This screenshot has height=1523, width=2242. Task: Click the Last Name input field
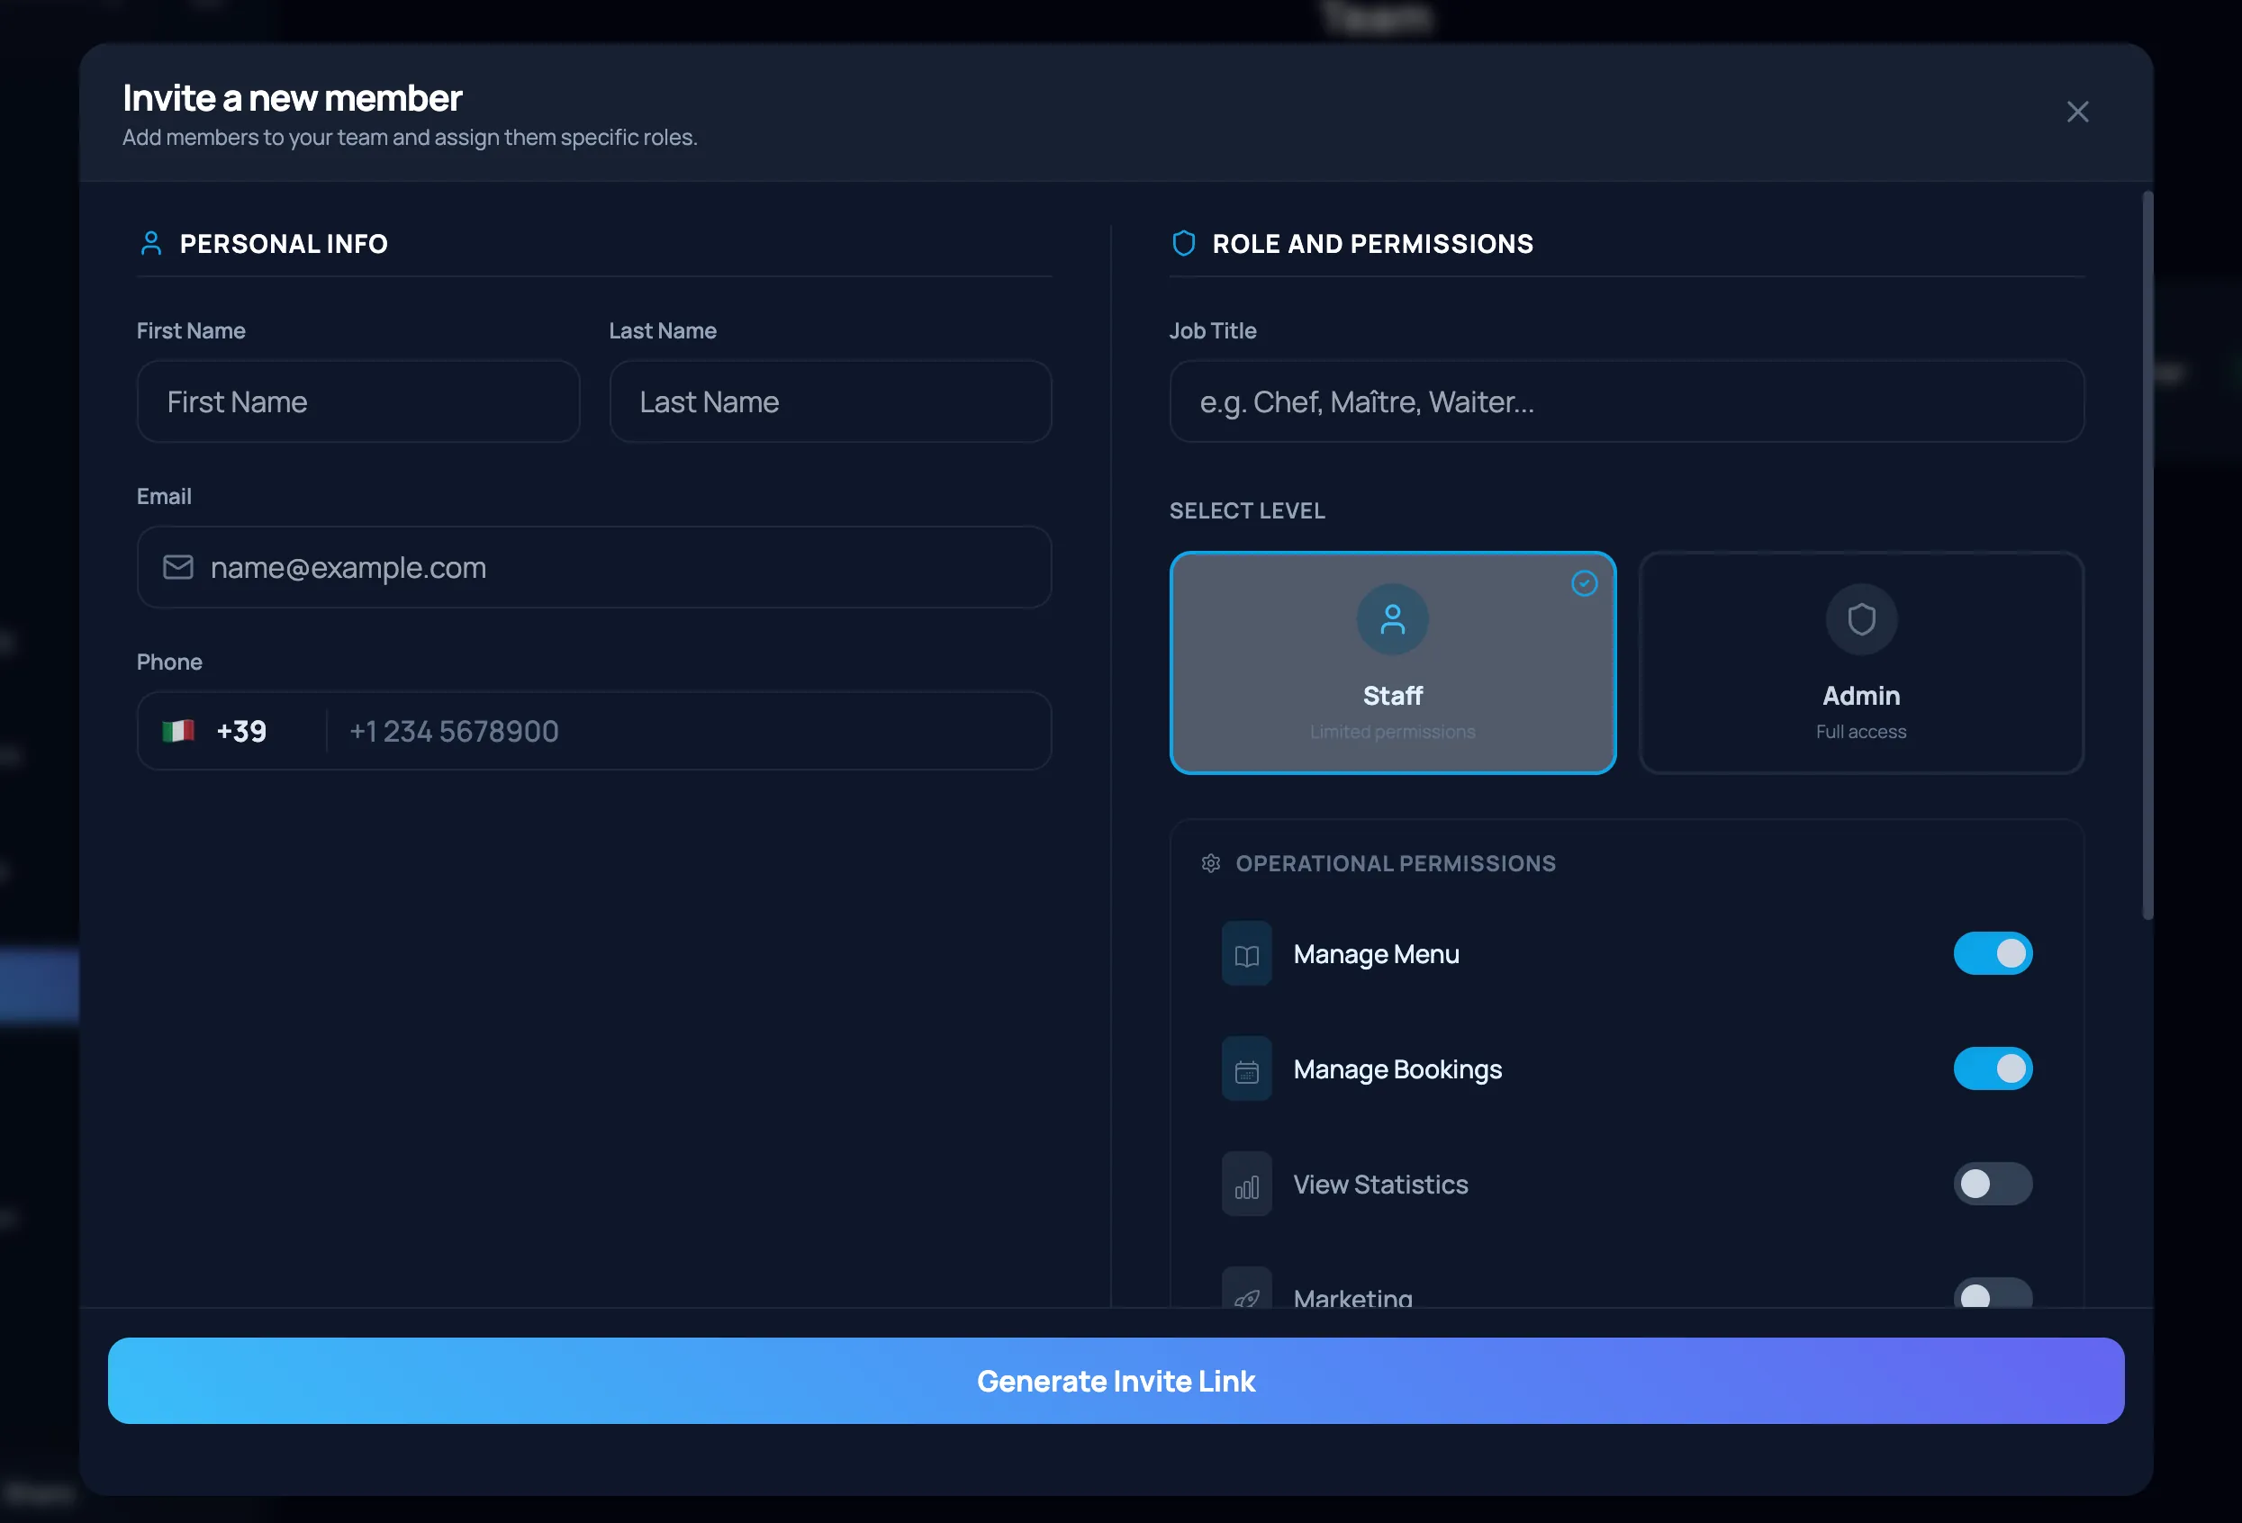tap(829, 401)
